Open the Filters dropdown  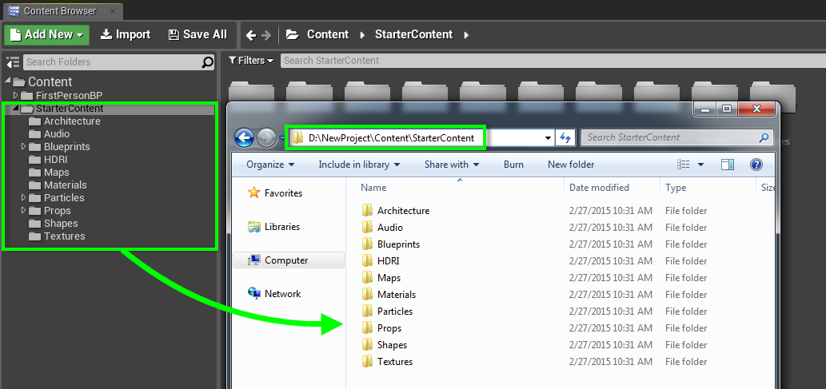tap(251, 61)
